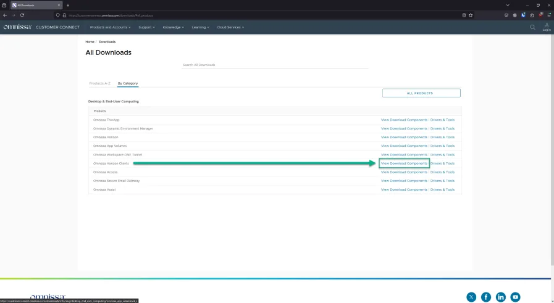Open the site search magnifier icon
Viewport: 554px width, 303px height.
532,27
